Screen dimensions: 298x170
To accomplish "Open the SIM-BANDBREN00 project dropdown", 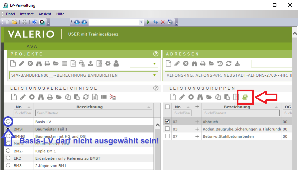I will pyautogui.click(x=154, y=75).
